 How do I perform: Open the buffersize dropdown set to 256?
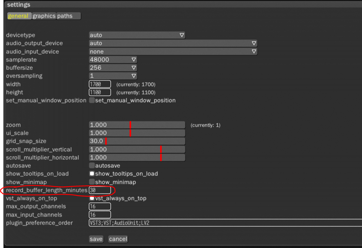coord(113,68)
